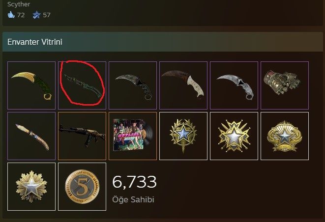Open the AK-47 rifle skin item
Viewport: 325px width, 222px height.
coord(82,136)
